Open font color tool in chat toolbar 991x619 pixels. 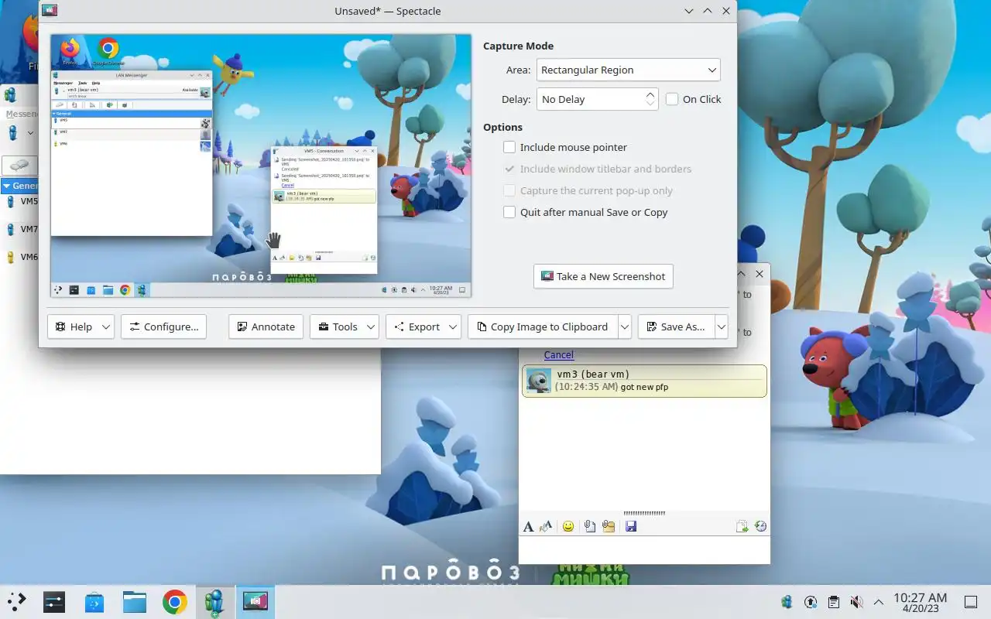click(x=546, y=526)
